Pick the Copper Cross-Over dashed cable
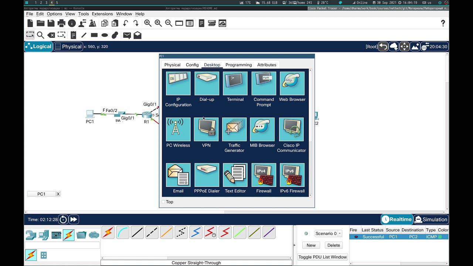 pyautogui.click(x=152, y=232)
